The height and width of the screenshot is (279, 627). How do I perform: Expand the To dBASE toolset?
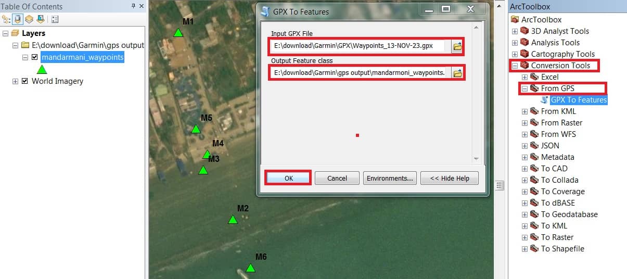pos(524,203)
